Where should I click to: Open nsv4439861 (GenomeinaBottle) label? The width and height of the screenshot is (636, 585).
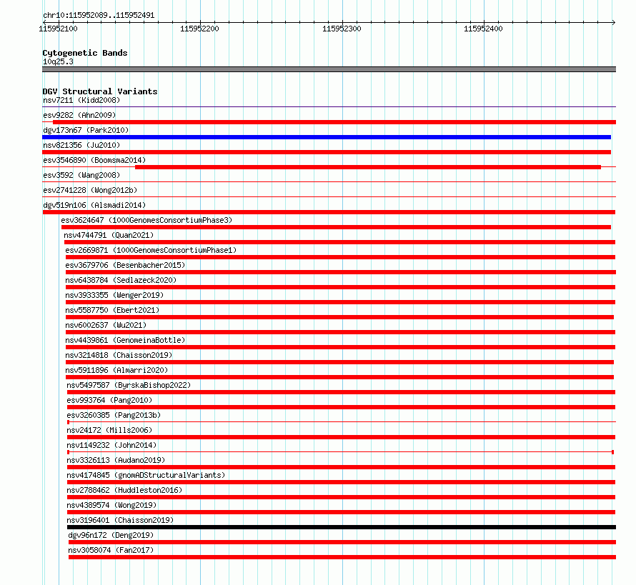pos(125,340)
